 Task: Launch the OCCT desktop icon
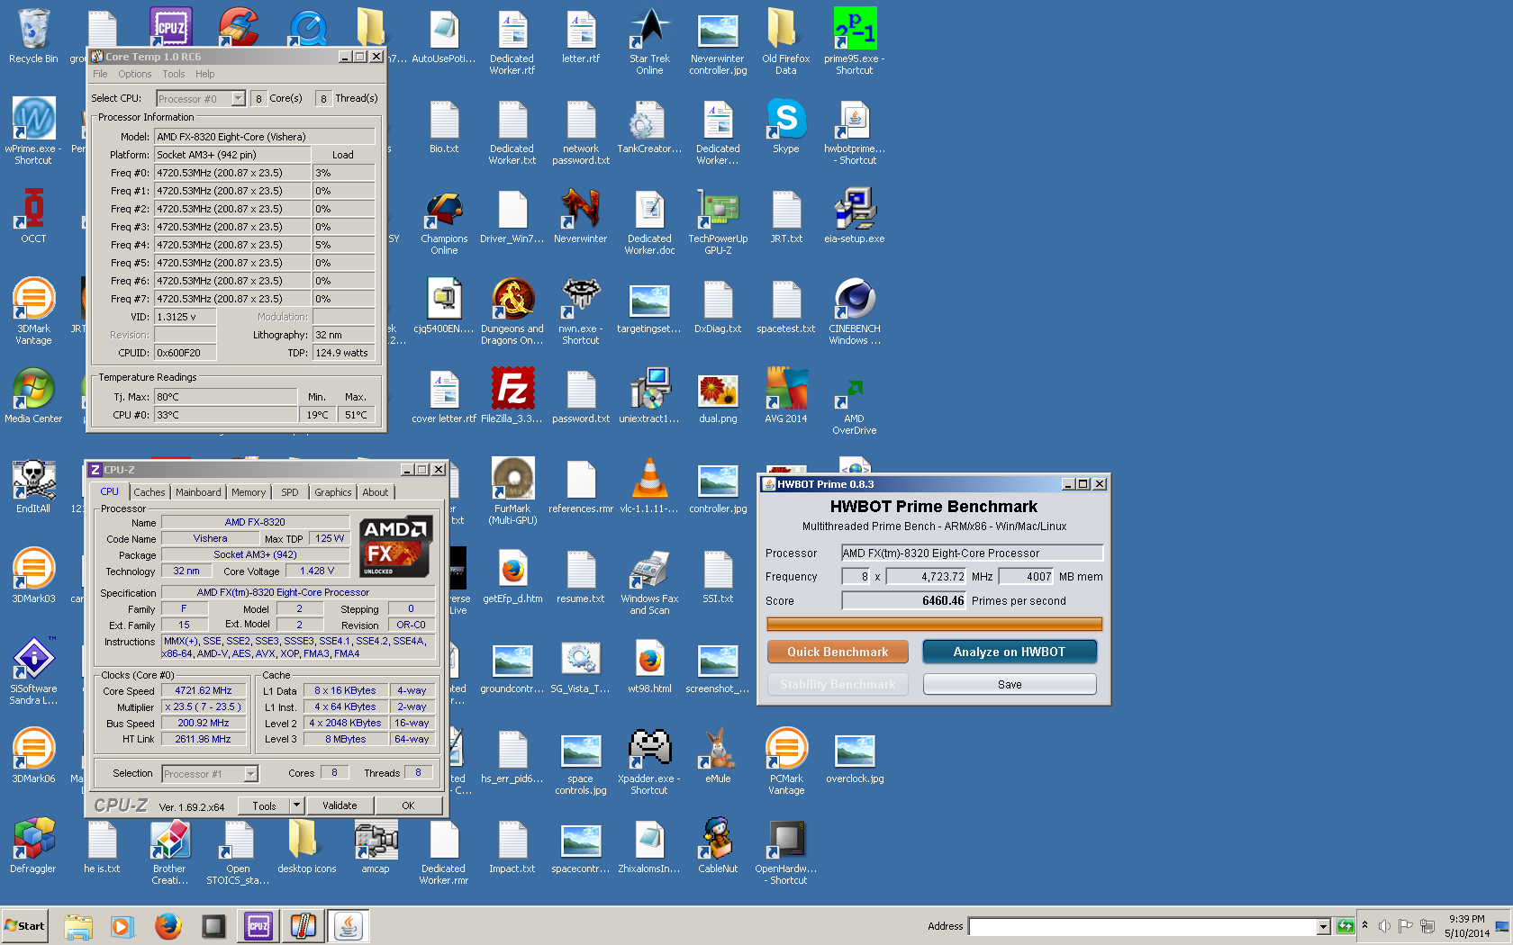(33, 215)
